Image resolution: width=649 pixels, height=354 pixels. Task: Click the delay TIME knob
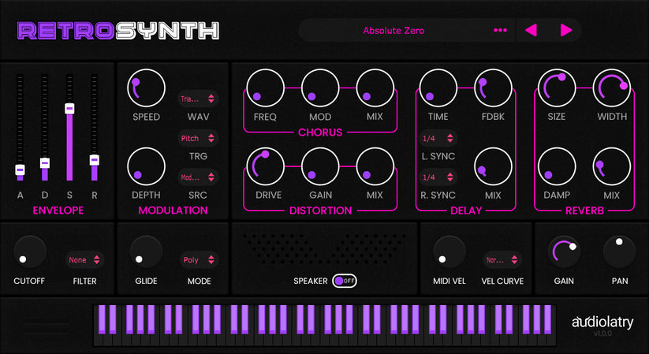click(438, 88)
